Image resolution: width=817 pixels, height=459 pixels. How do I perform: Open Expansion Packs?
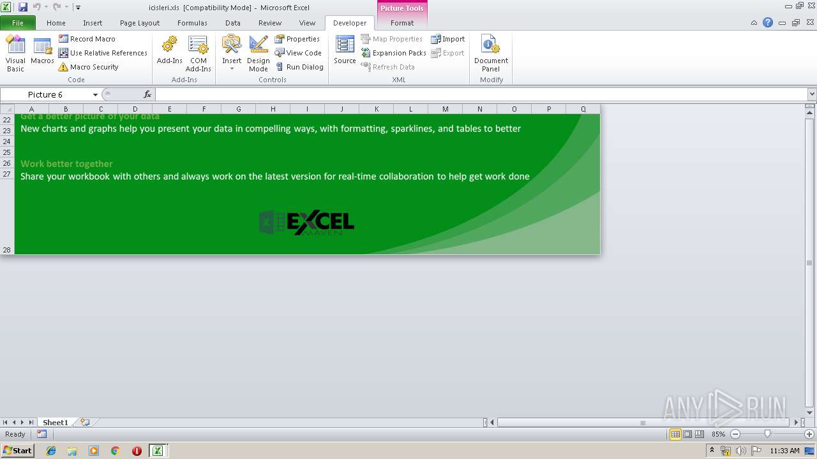(394, 53)
